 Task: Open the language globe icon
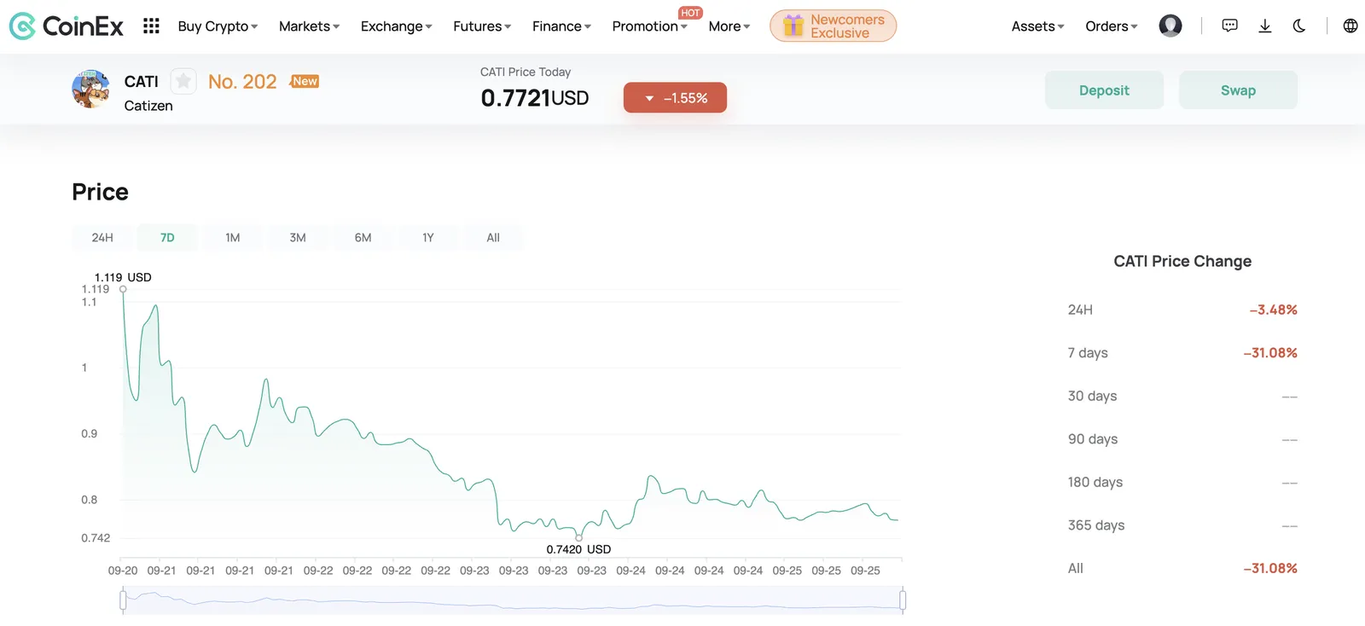click(1350, 26)
